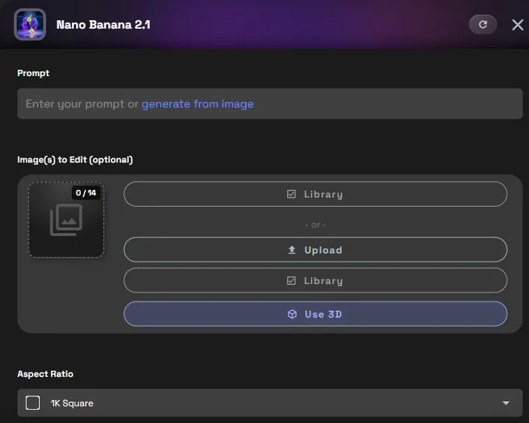Open the generate from image link

(197, 104)
